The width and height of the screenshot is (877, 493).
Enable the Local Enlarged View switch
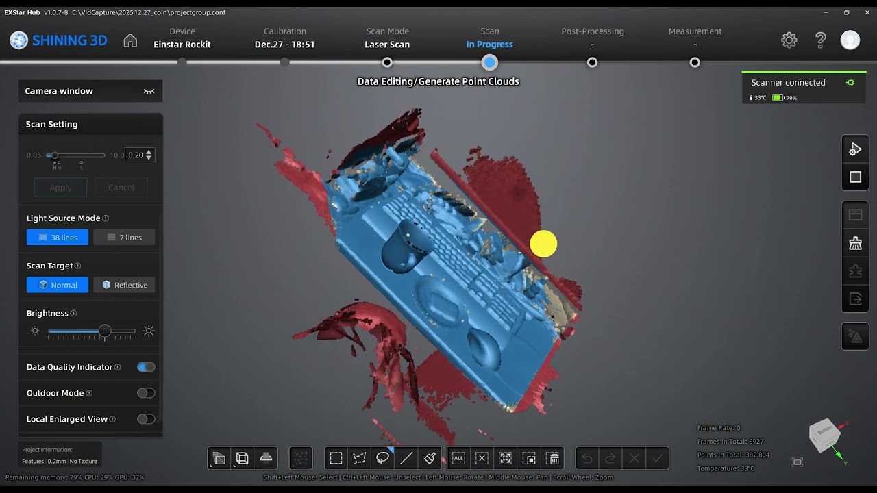pos(146,419)
